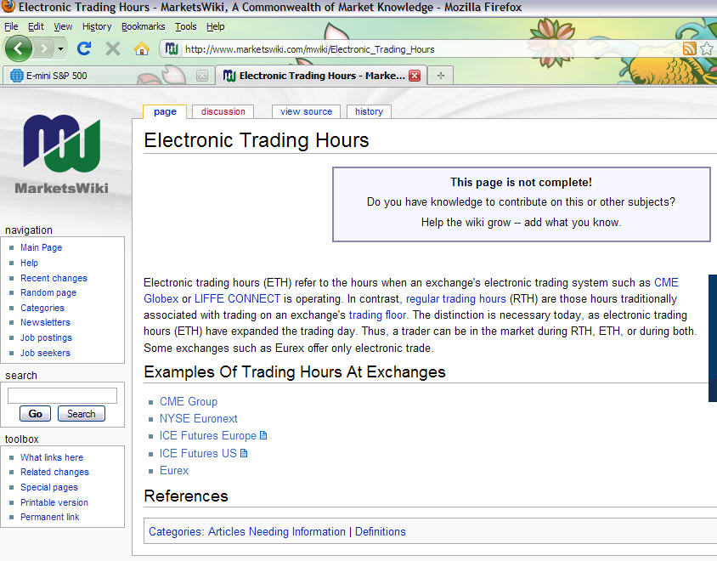The height and width of the screenshot is (561, 717).
Task: Open the ICE Futures US link
Action: point(198,453)
